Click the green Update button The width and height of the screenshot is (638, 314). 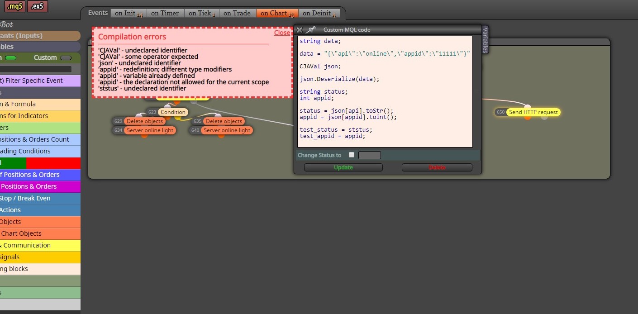[343, 167]
